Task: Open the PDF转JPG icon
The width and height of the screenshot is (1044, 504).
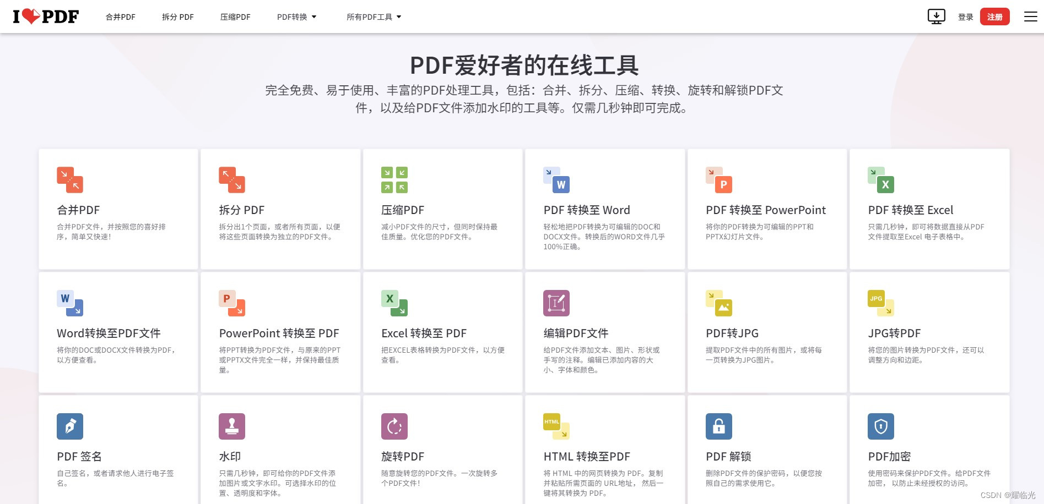Action: [x=719, y=303]
